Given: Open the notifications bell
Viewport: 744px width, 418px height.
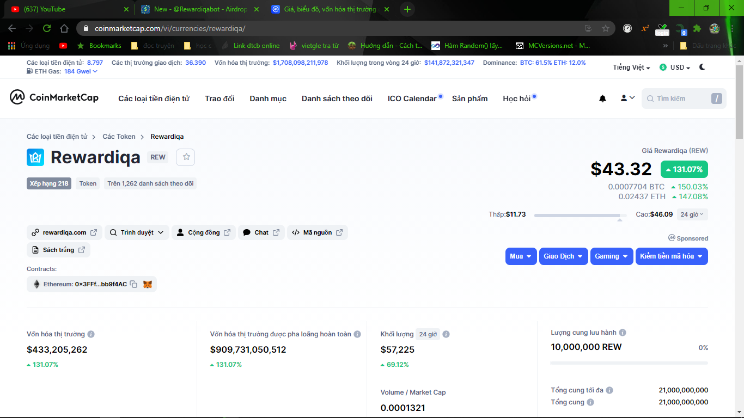Looking at the screenshot, I should [602, 99].
